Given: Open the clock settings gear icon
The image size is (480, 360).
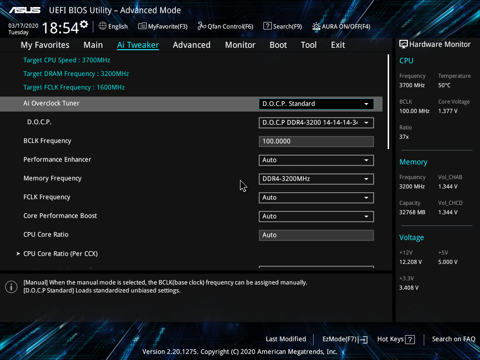Looking at the screenshot, I should point(84,24).
